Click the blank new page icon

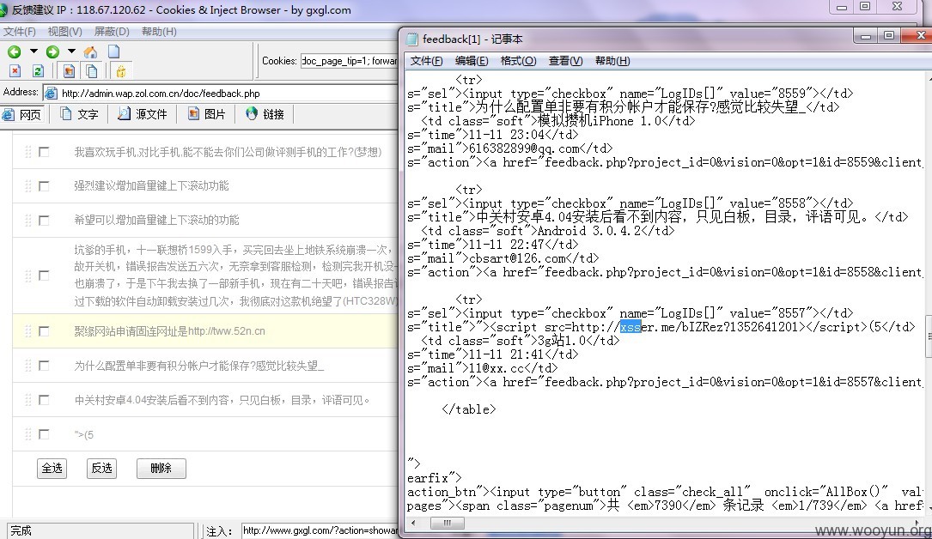coord(114,51)
